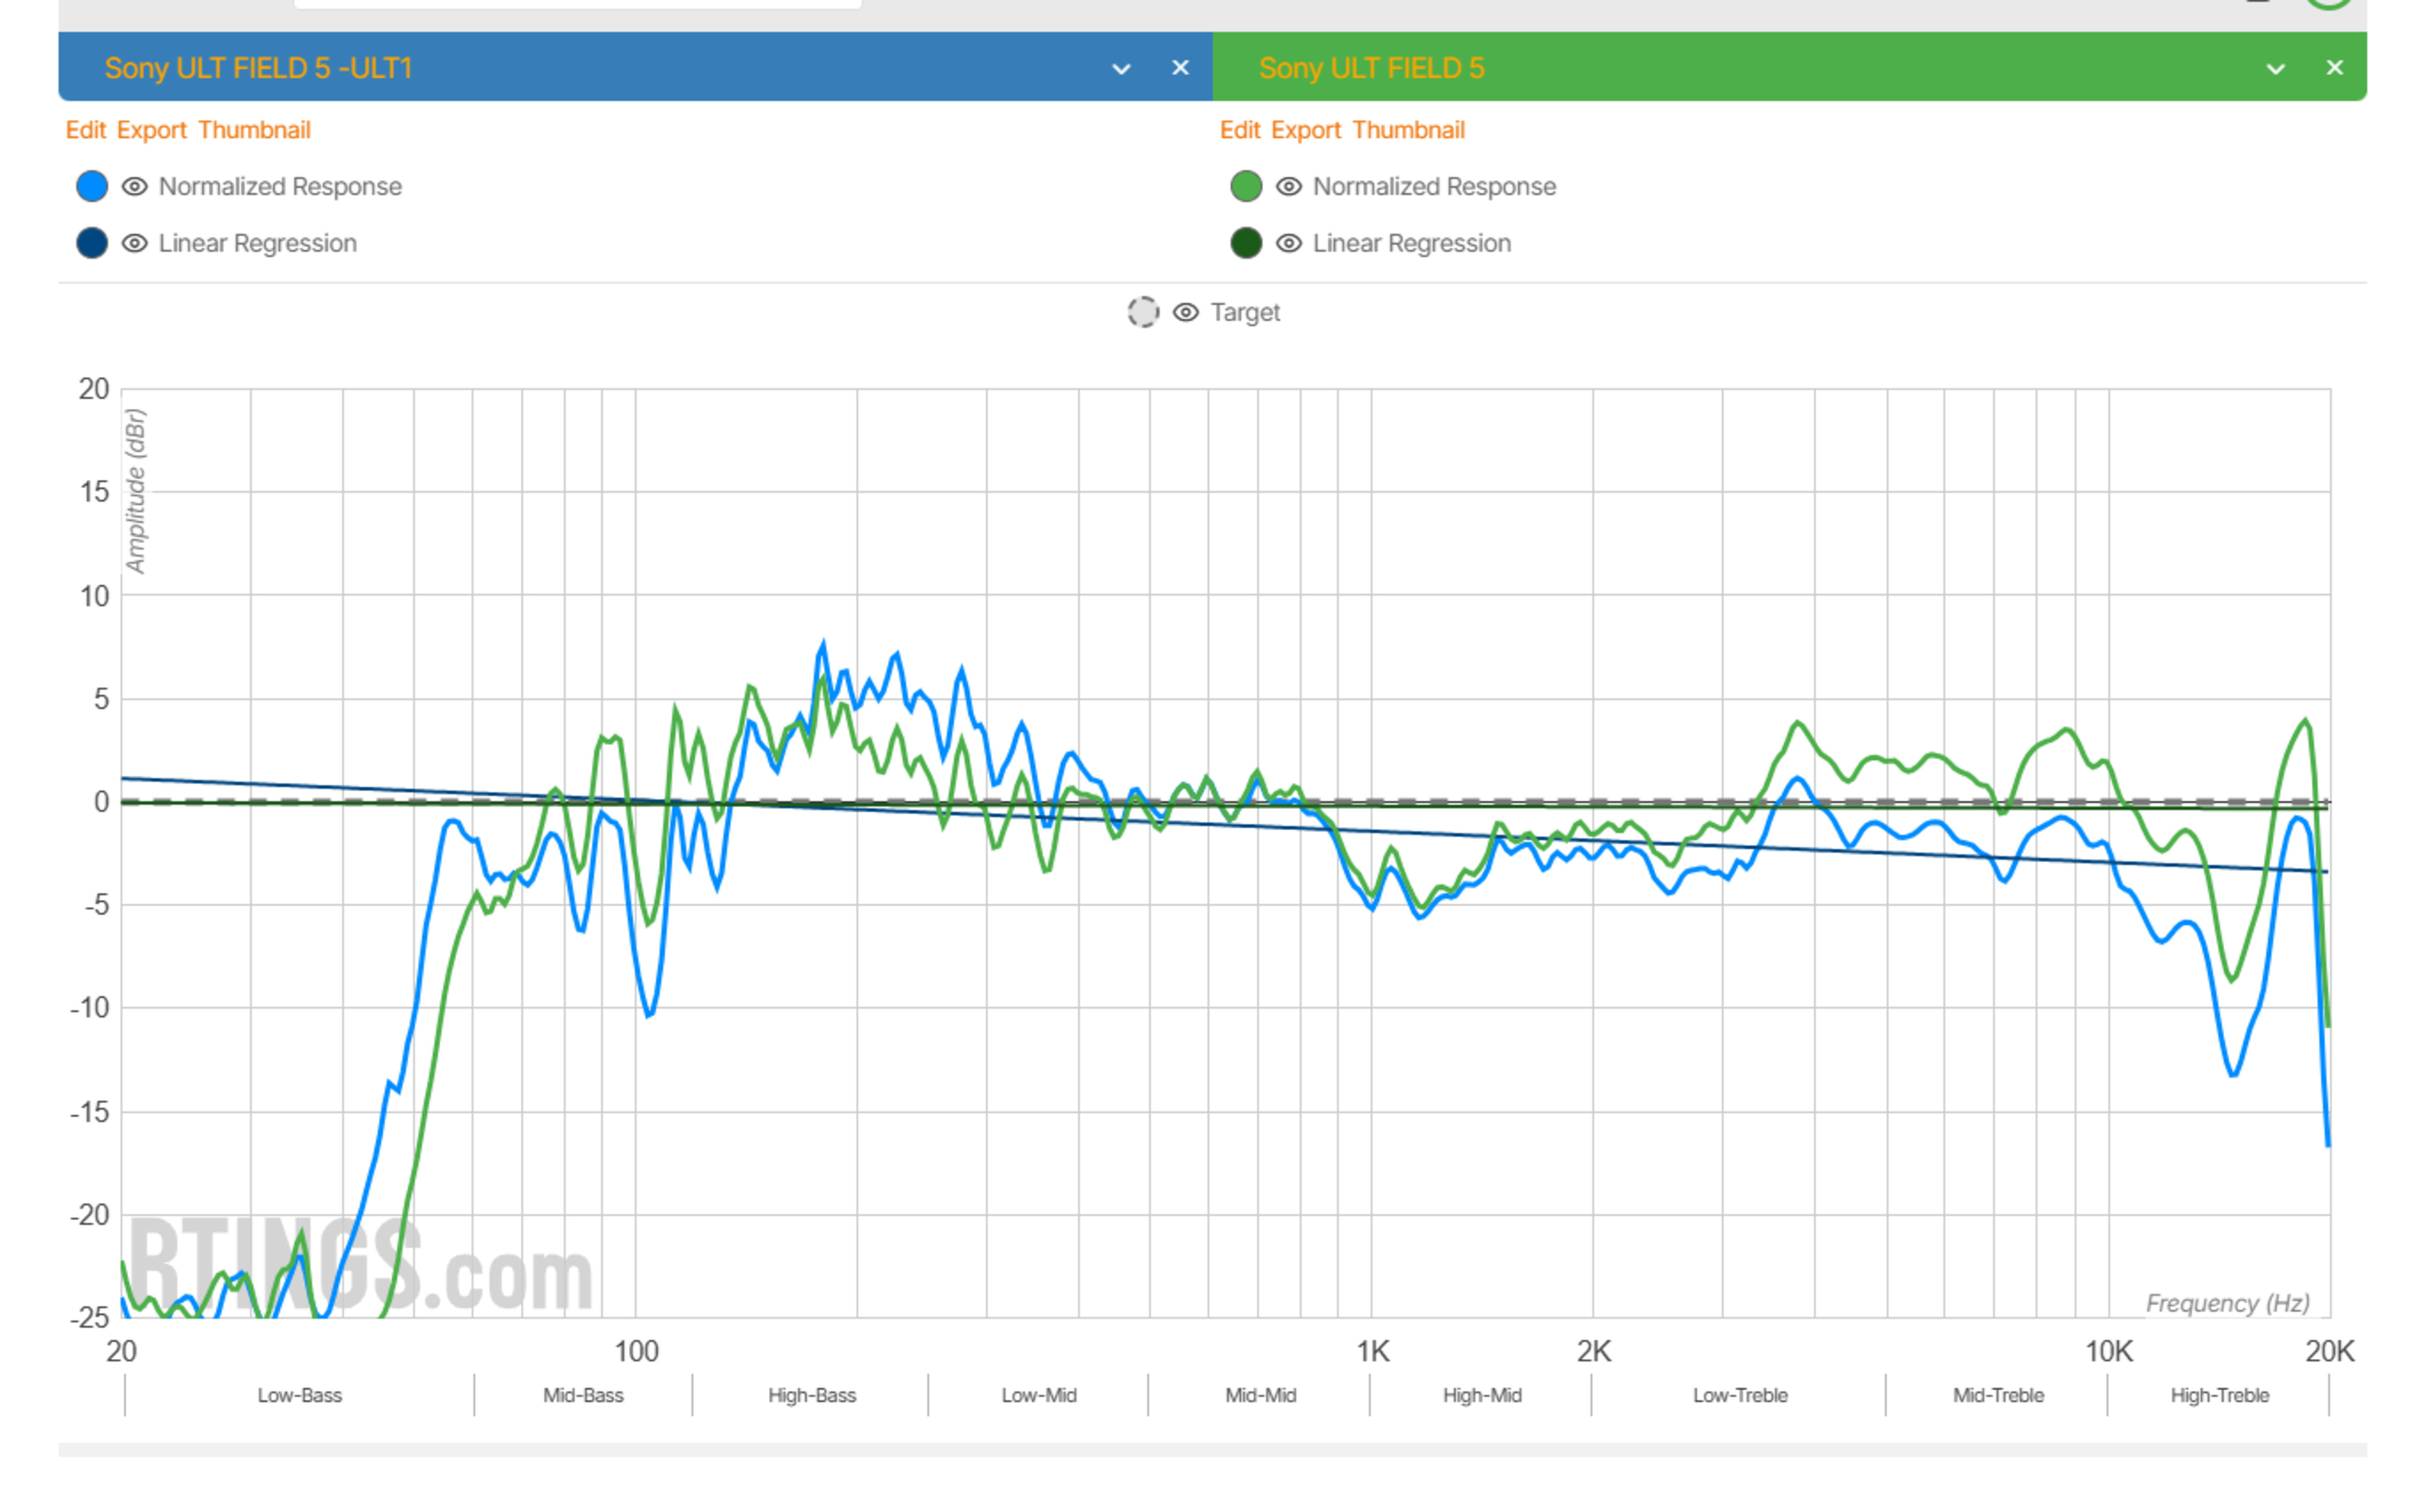
Task: Click dashed Target color circle
Action: (x=1143, y=313)
